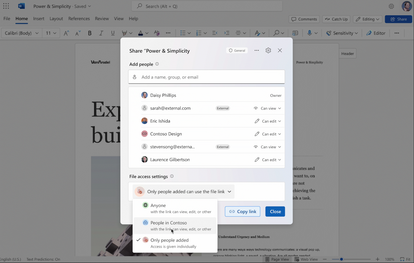Screen dimensions: 414x263
Task: Switch to the Home tab
Action: point(21,19)
